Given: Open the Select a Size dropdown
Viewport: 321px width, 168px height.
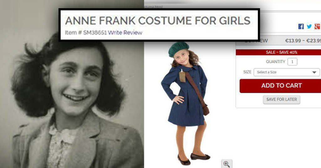Looking at the screenshot, I should pos(287,72).
